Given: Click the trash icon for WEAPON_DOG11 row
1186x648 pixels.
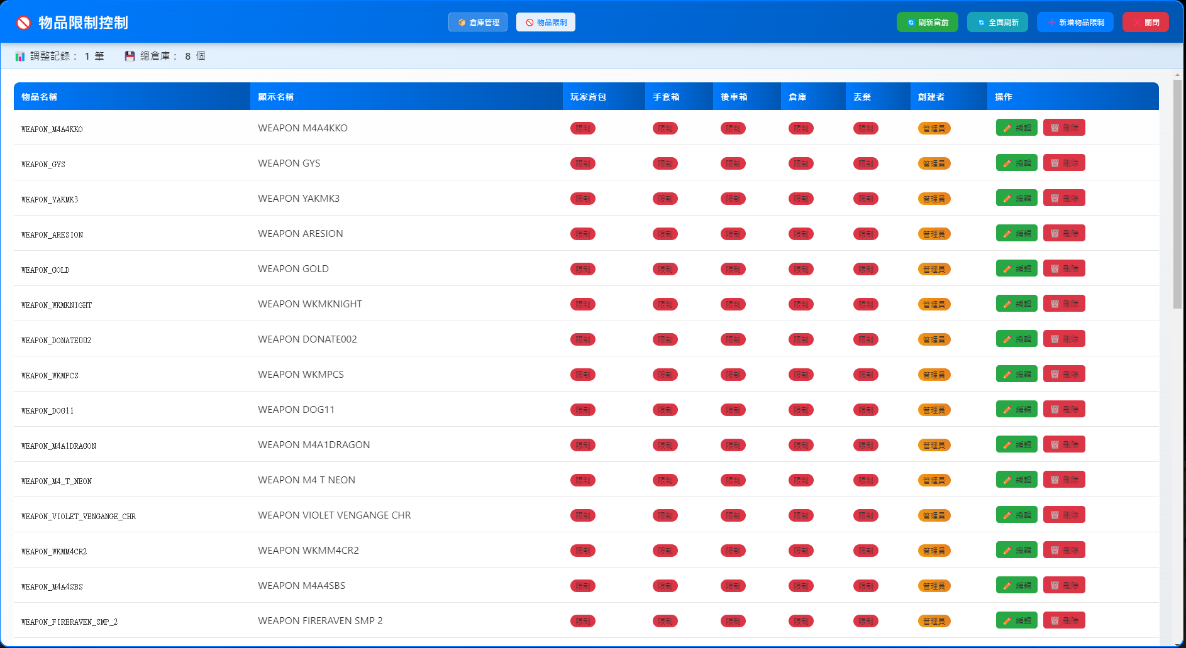Looking at the screenshot, I should tap(1055, 410).
